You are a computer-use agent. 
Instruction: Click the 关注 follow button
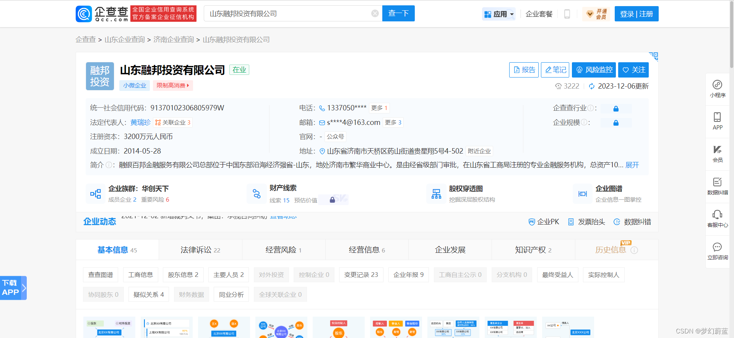[633, 70]
